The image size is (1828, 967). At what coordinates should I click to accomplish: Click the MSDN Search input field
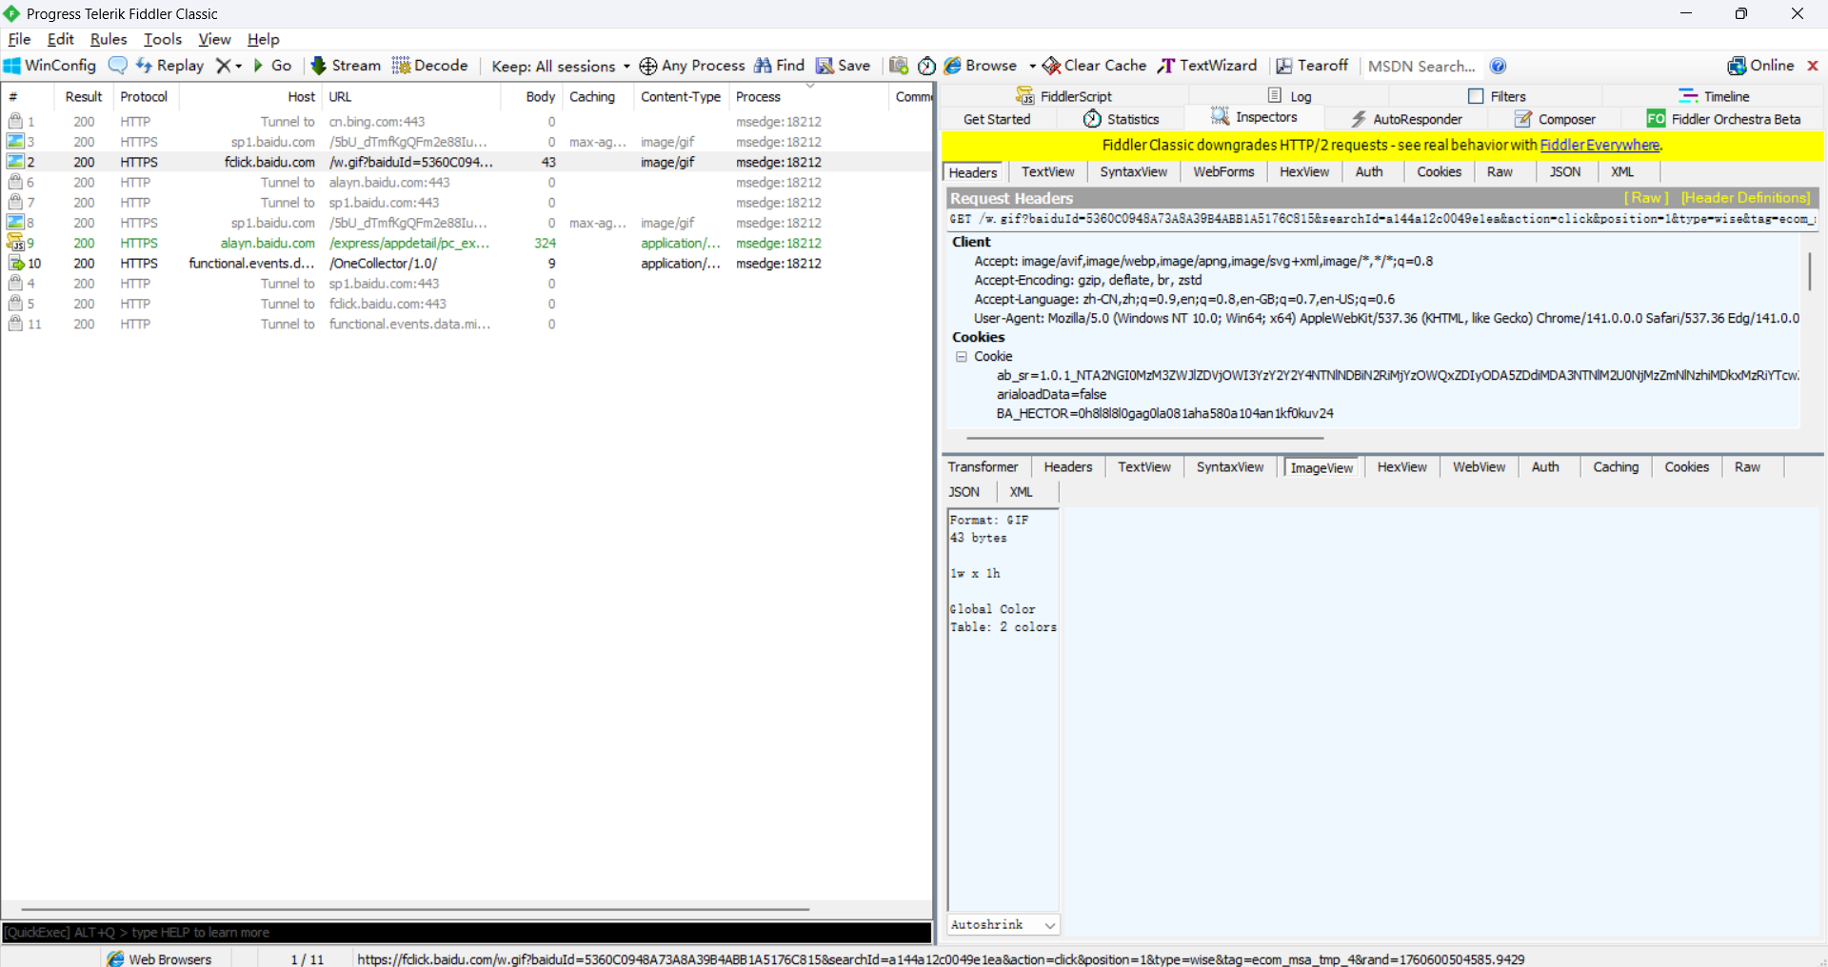(1421, 66)
